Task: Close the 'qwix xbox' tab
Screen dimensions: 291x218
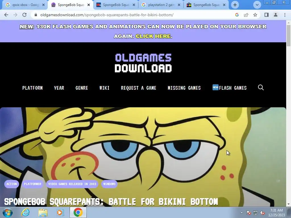Action: 43,5
